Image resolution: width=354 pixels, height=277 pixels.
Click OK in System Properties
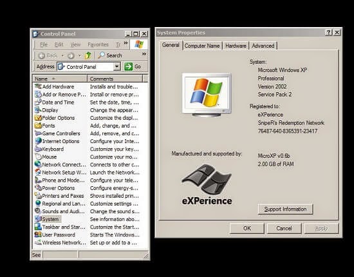pyautogui.click(x=247, y=228)
